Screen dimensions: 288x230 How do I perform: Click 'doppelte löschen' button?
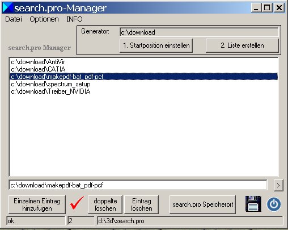click(105, 204)
